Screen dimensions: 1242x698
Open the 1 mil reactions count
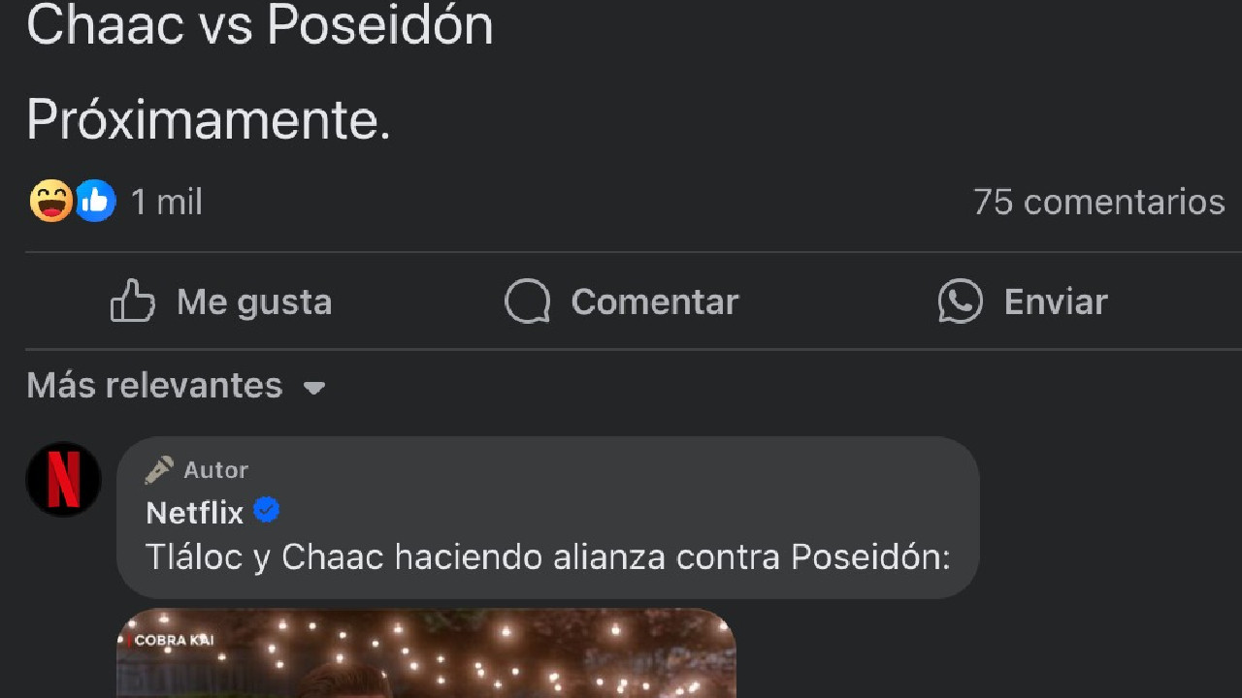click(x=167, y=202)
